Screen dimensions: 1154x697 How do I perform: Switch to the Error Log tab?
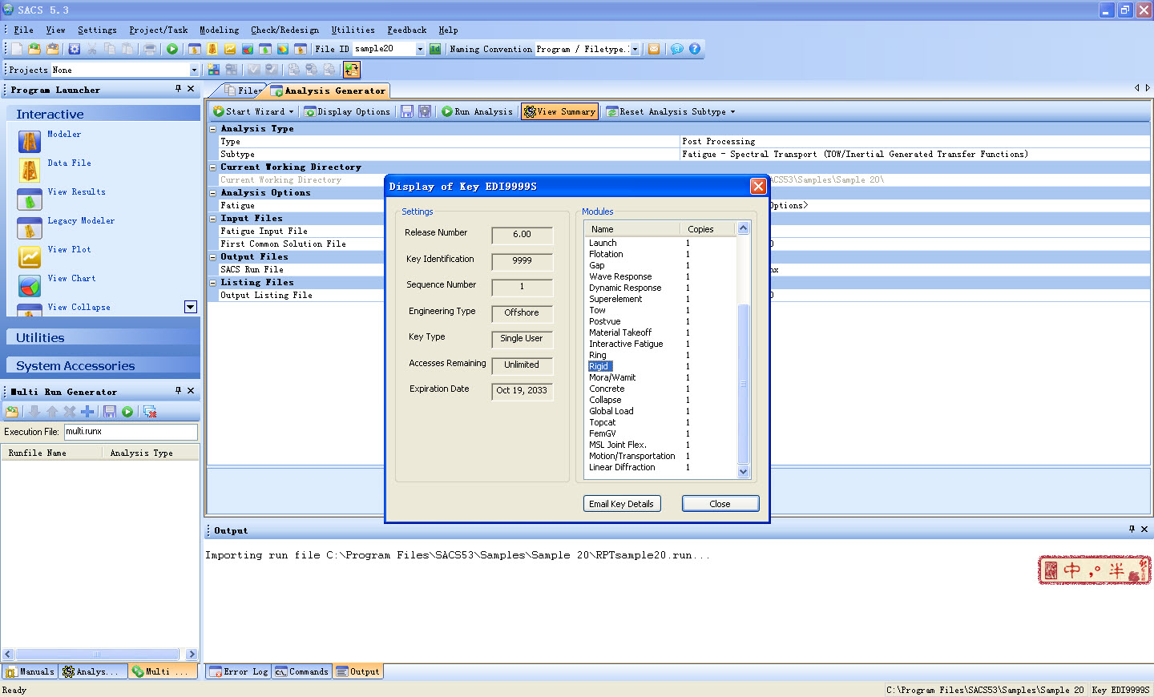pos(239,671)
